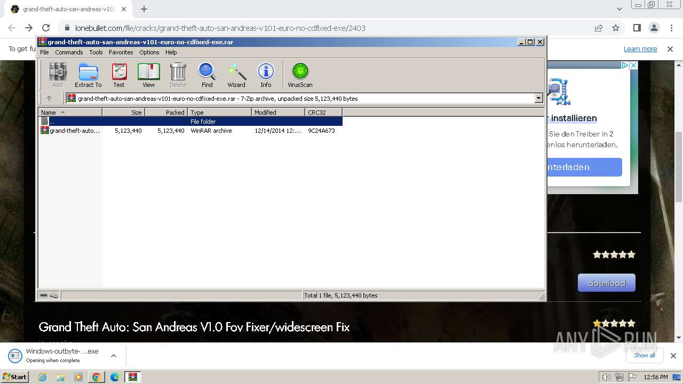Click the Add toolbar icon in WinRAR
This screenshot has width=683, height=384.
tap(57, 75)
